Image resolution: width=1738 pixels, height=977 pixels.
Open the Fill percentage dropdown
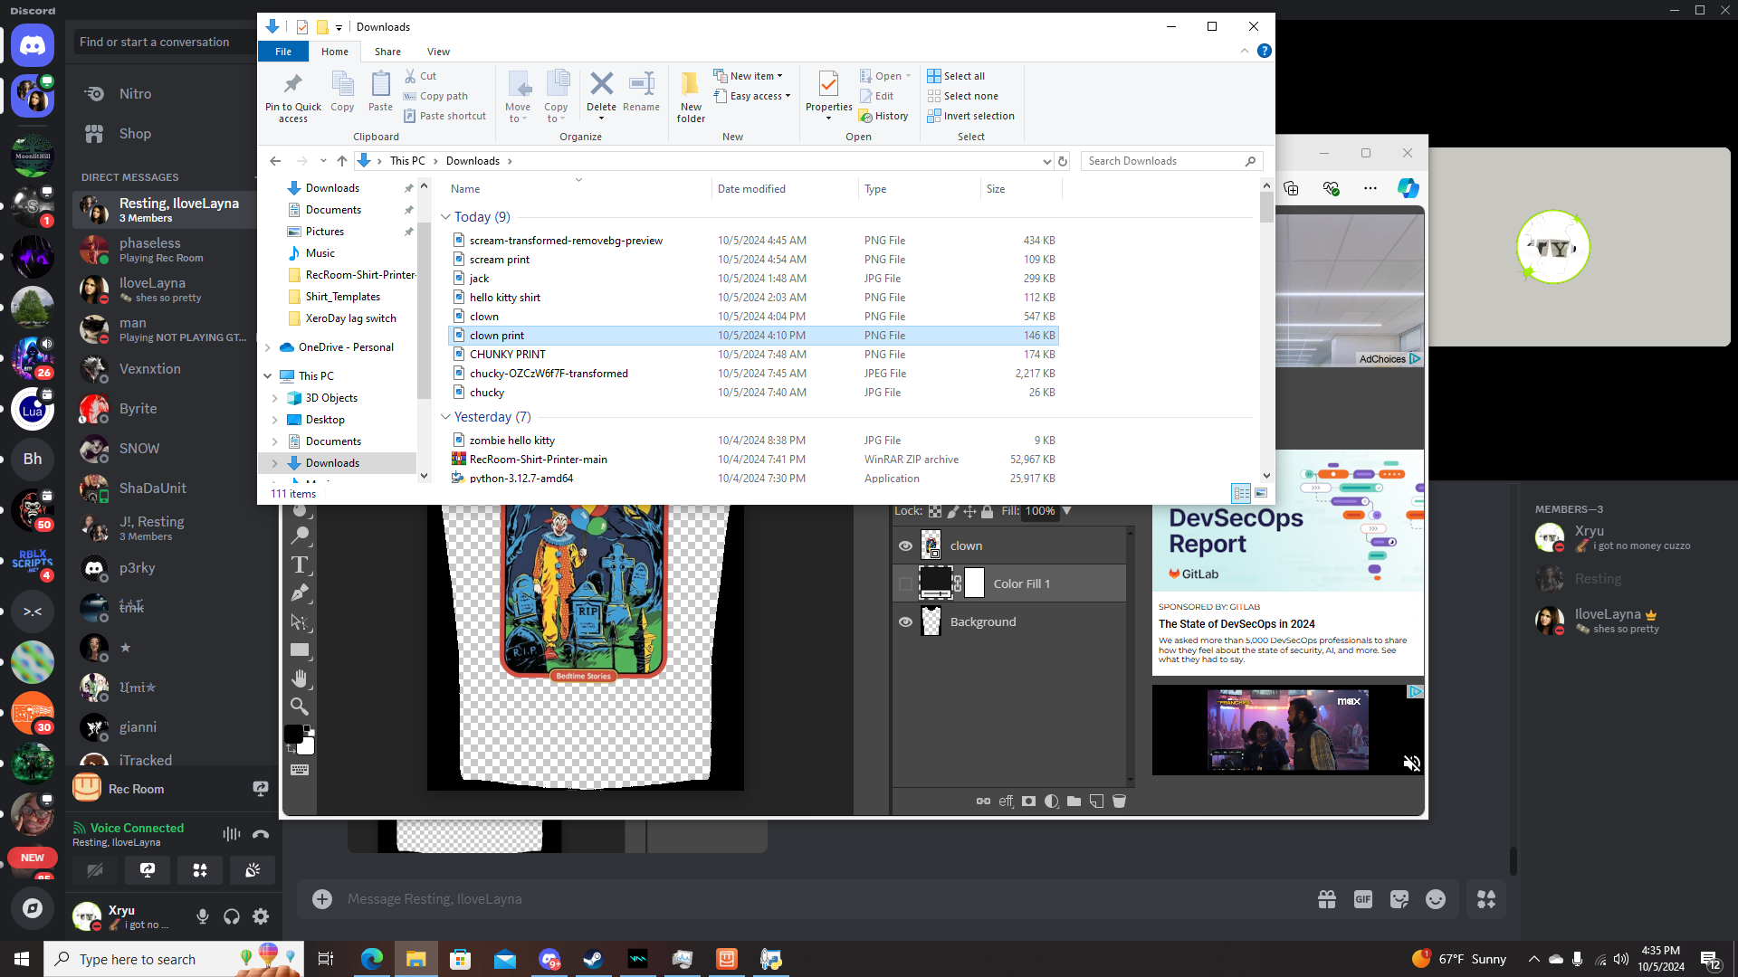click(x=1067, y=511)
